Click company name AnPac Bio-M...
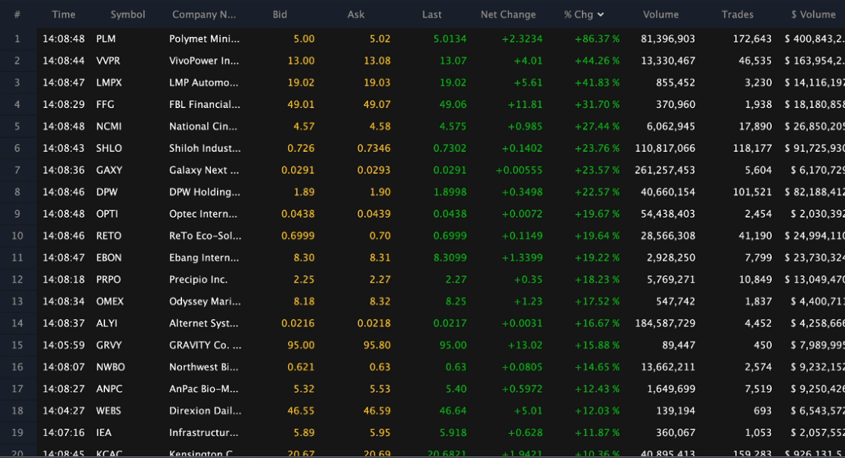The image size is (845, 458). (x=203, y=389)
